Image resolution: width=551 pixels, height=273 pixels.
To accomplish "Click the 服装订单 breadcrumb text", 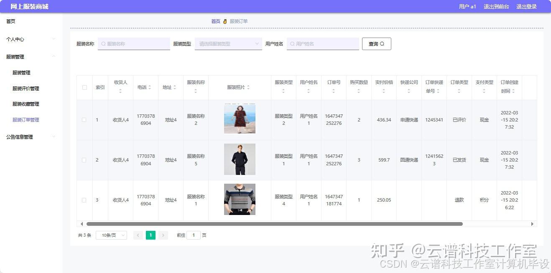I will (239, 21).
